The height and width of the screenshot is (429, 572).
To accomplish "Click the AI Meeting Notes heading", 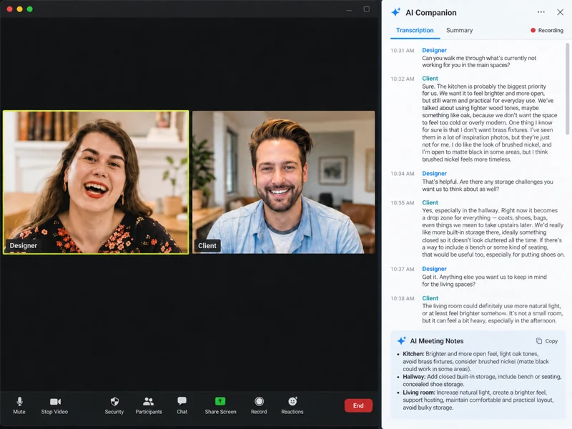I will 437,341.
